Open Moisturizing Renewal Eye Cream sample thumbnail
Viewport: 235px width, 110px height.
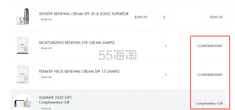coord(22,45)
